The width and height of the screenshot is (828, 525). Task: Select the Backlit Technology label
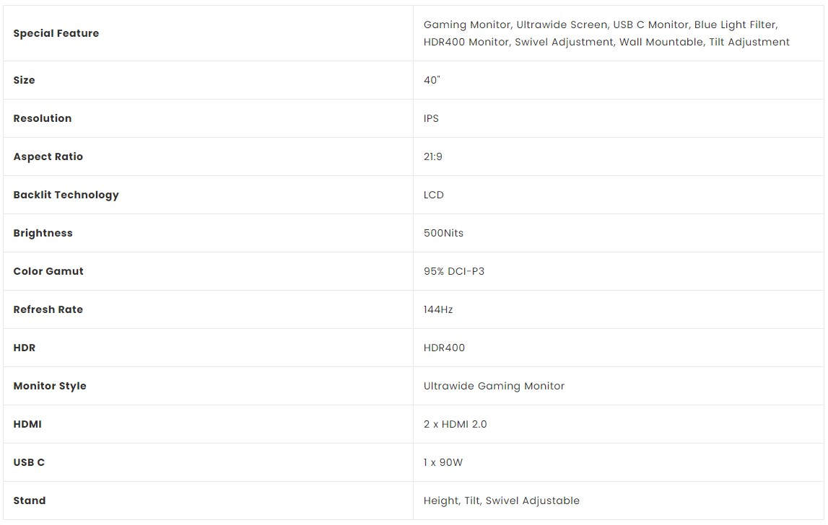[x=66, y=195]
